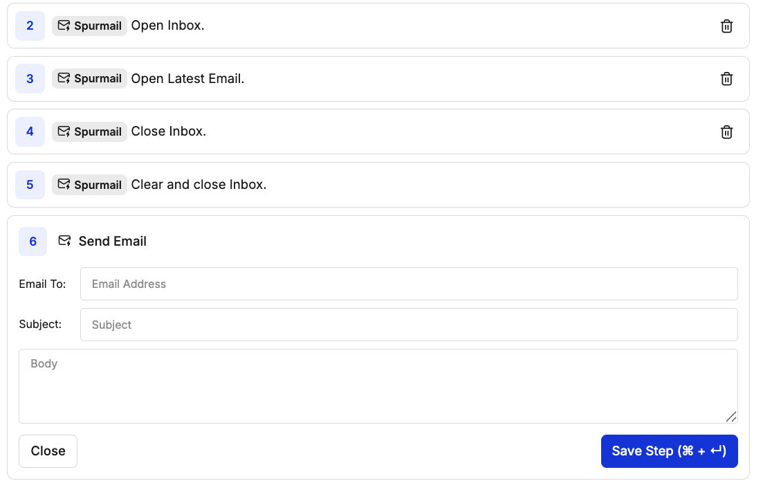This screenshot has height=490, width=772.
Task: Save the Send Email step
Action: 669,451
